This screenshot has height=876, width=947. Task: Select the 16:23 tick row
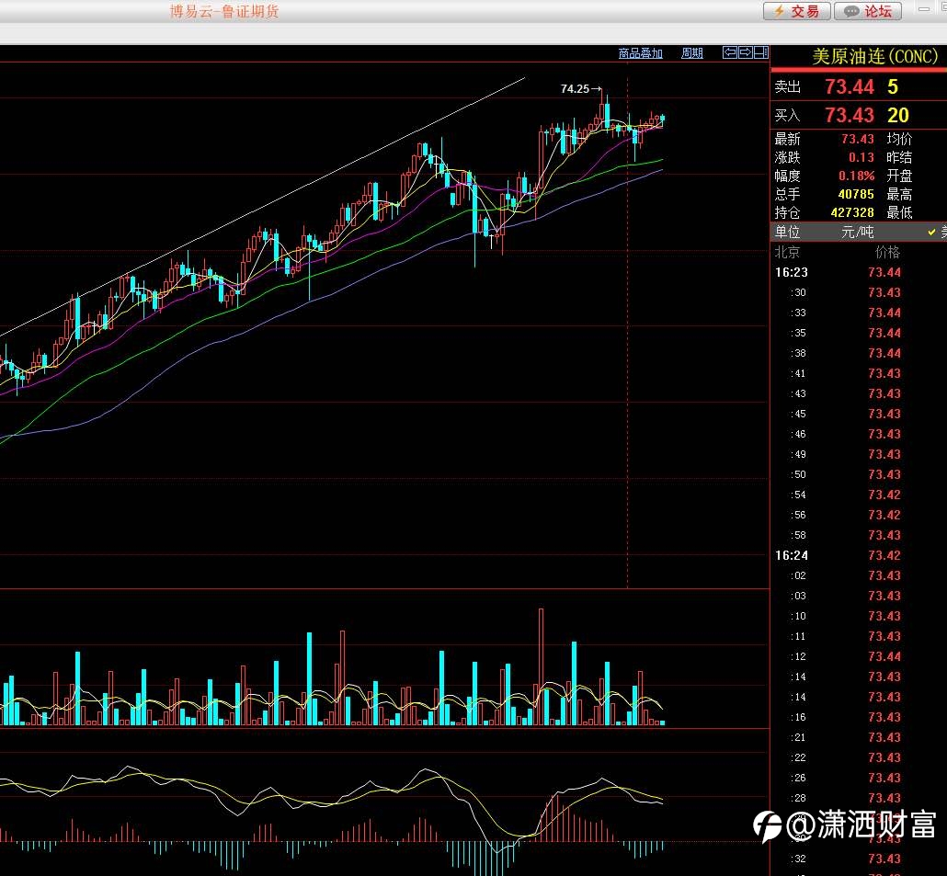click(859, 272)
